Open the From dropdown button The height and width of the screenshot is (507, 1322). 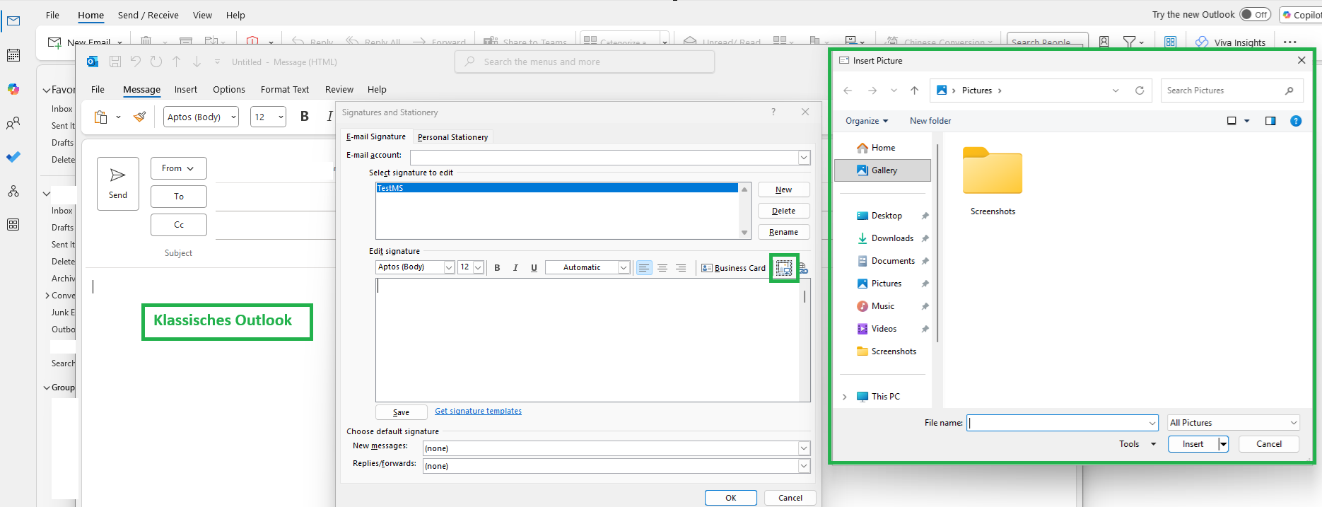click(178, 168)
